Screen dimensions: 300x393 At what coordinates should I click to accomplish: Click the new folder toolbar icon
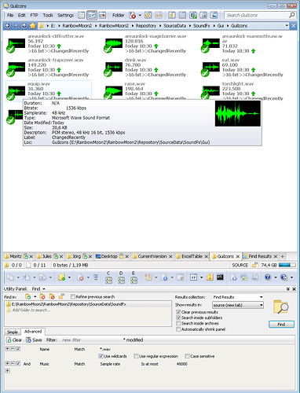point(61,277)
